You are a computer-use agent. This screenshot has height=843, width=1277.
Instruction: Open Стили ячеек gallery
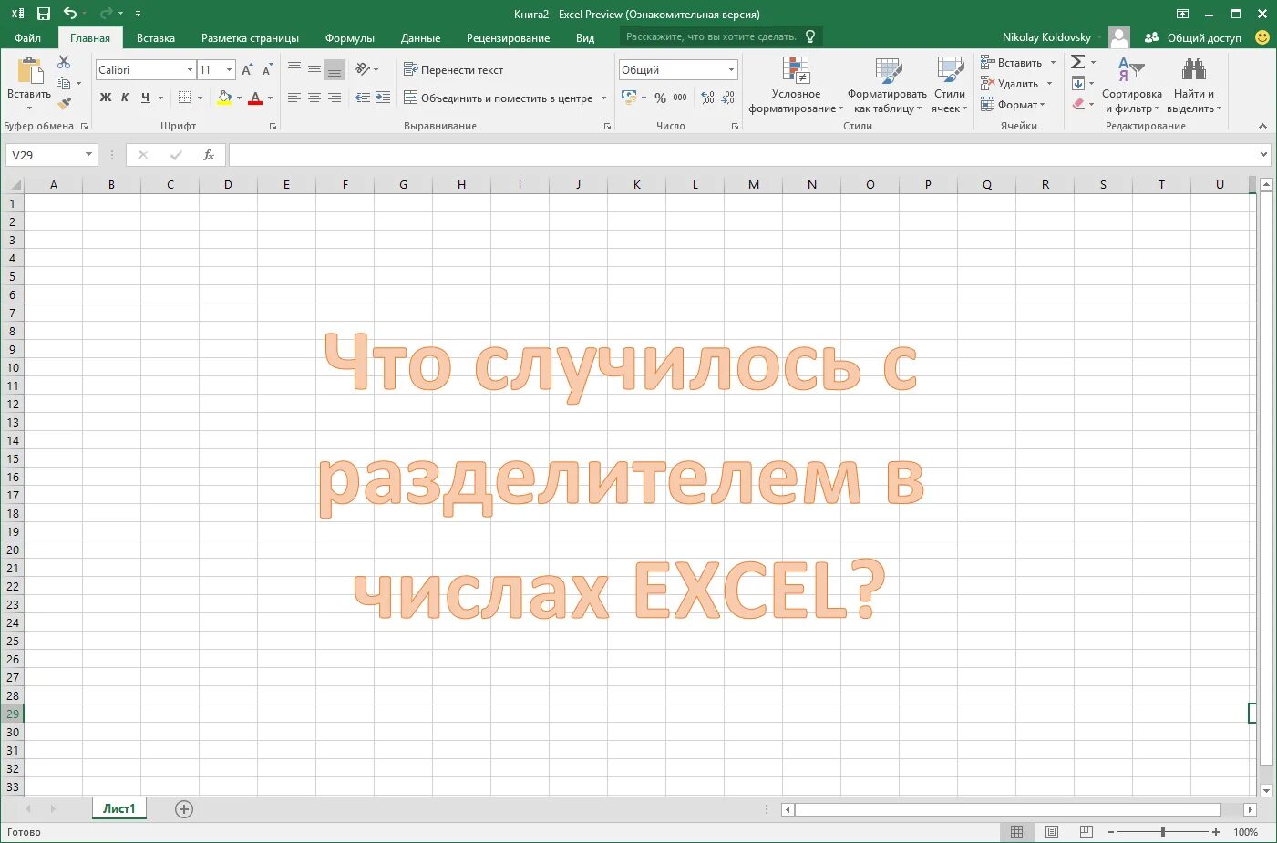949,85
